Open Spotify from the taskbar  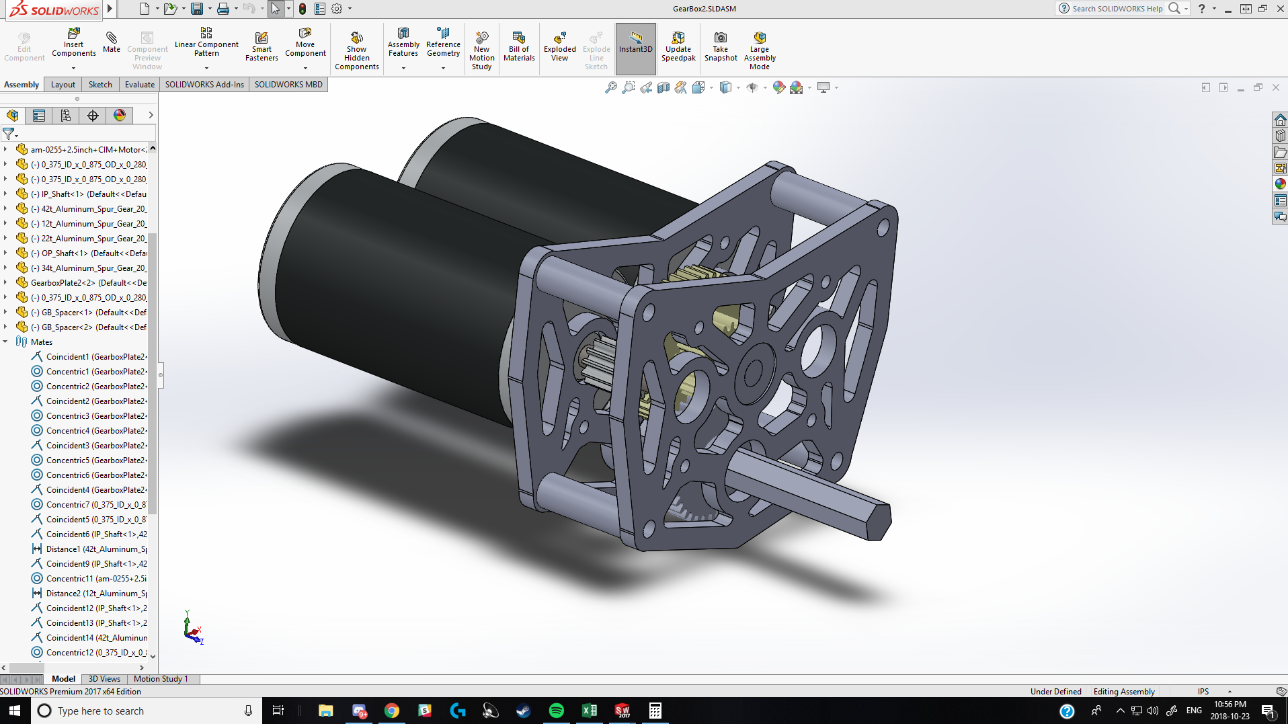coord(557,711)
